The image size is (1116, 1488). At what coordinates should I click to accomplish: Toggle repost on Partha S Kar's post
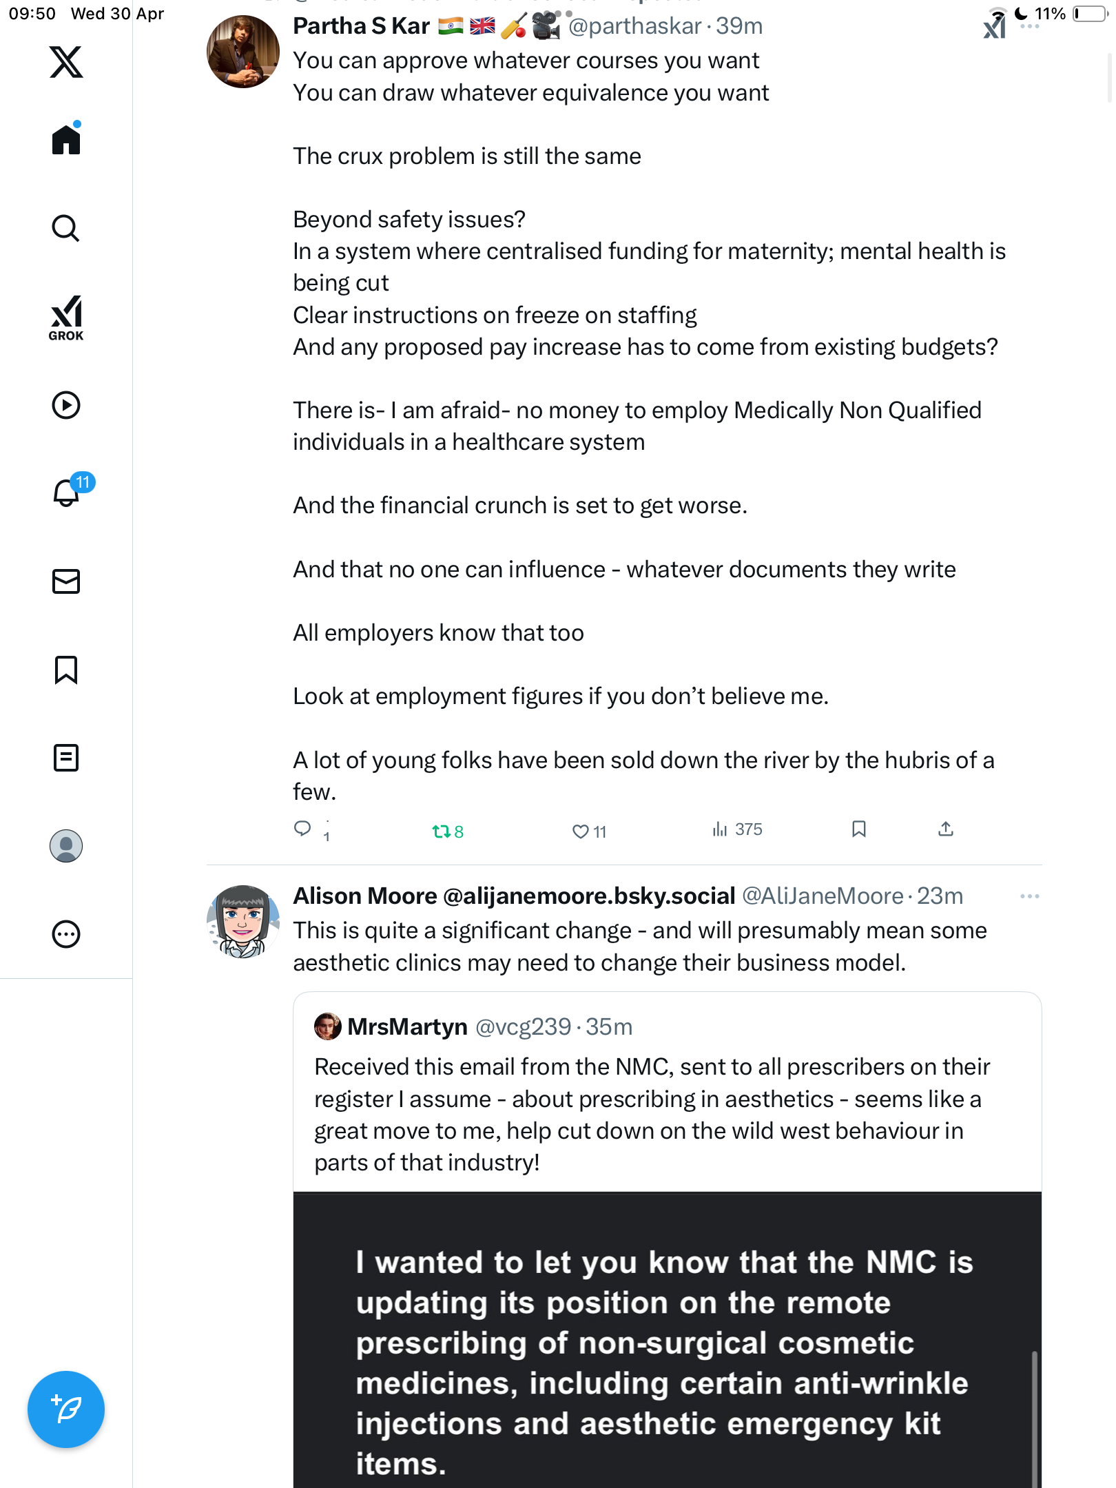pos(448,831)
